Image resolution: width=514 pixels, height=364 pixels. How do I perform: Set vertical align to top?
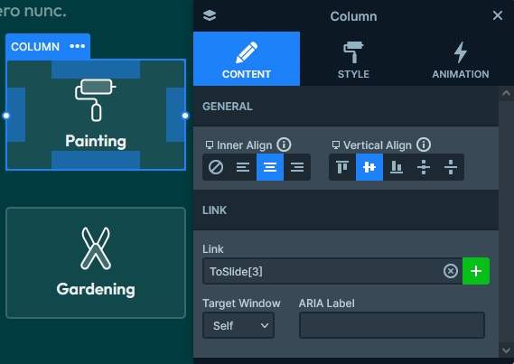pos(342,167)
